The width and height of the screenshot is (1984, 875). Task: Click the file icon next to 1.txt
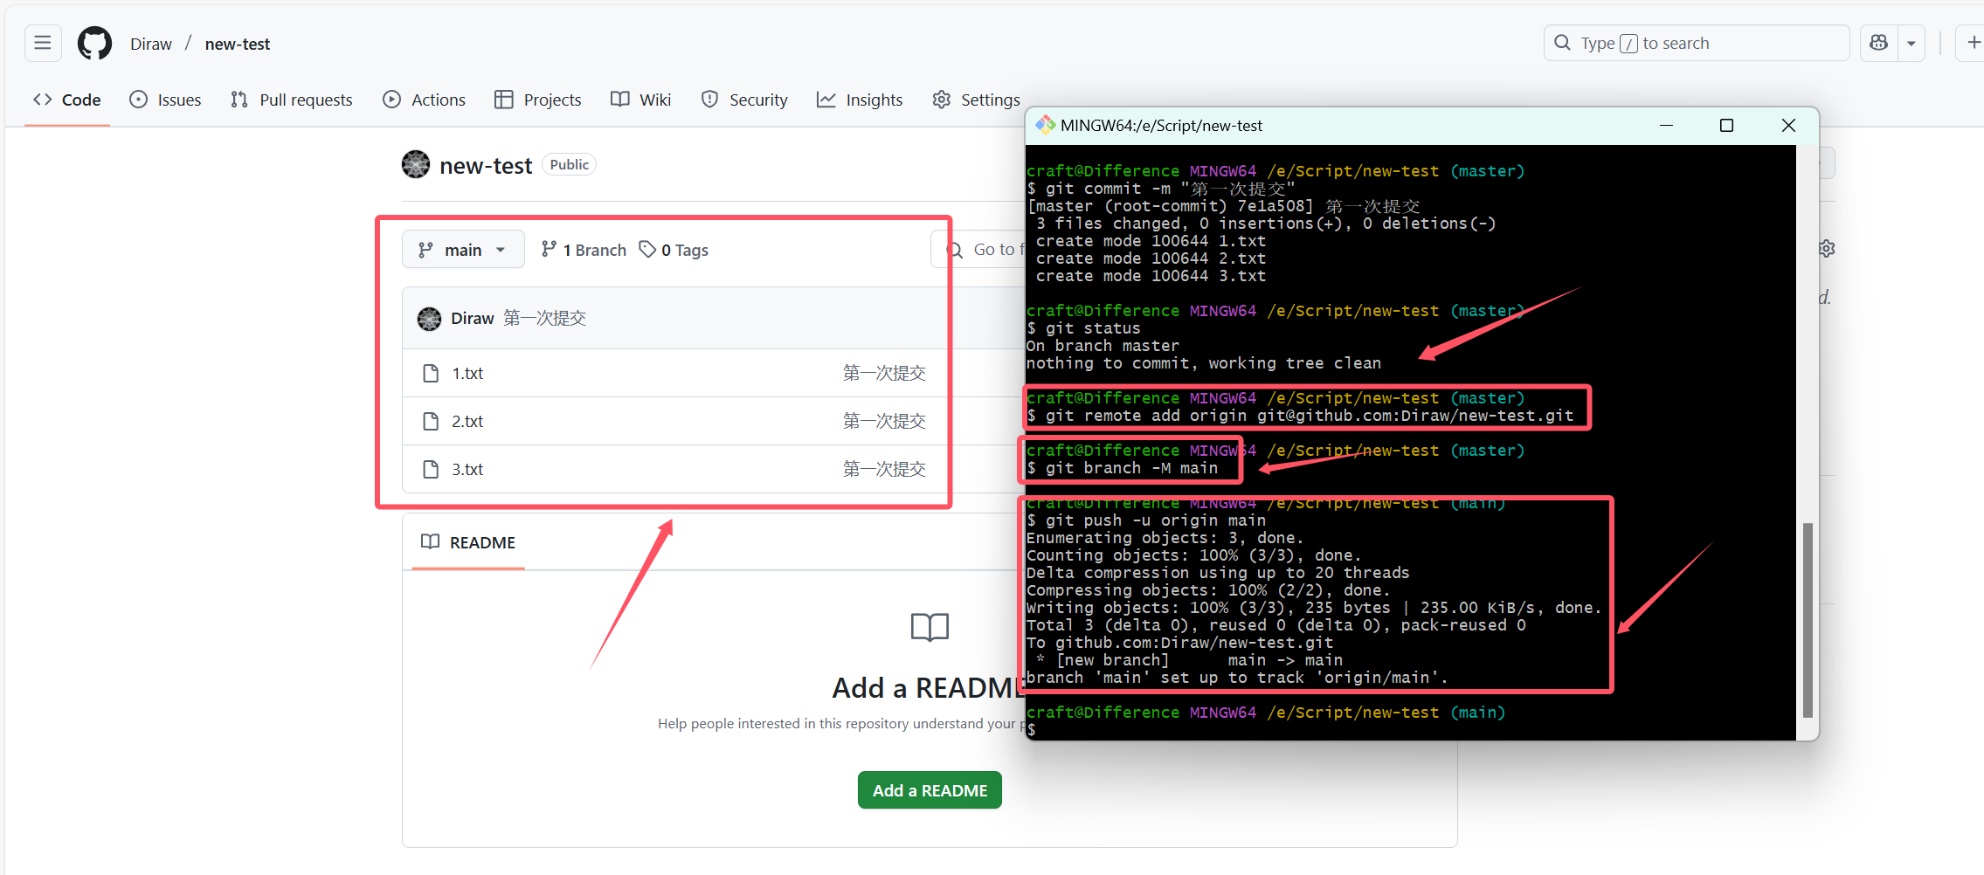tap(431, 374)
